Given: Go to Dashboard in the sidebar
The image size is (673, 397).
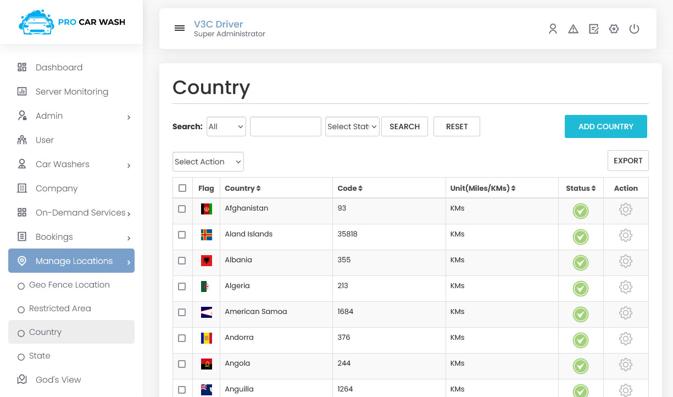Looking at the screenshot, I should coord(59,68).
